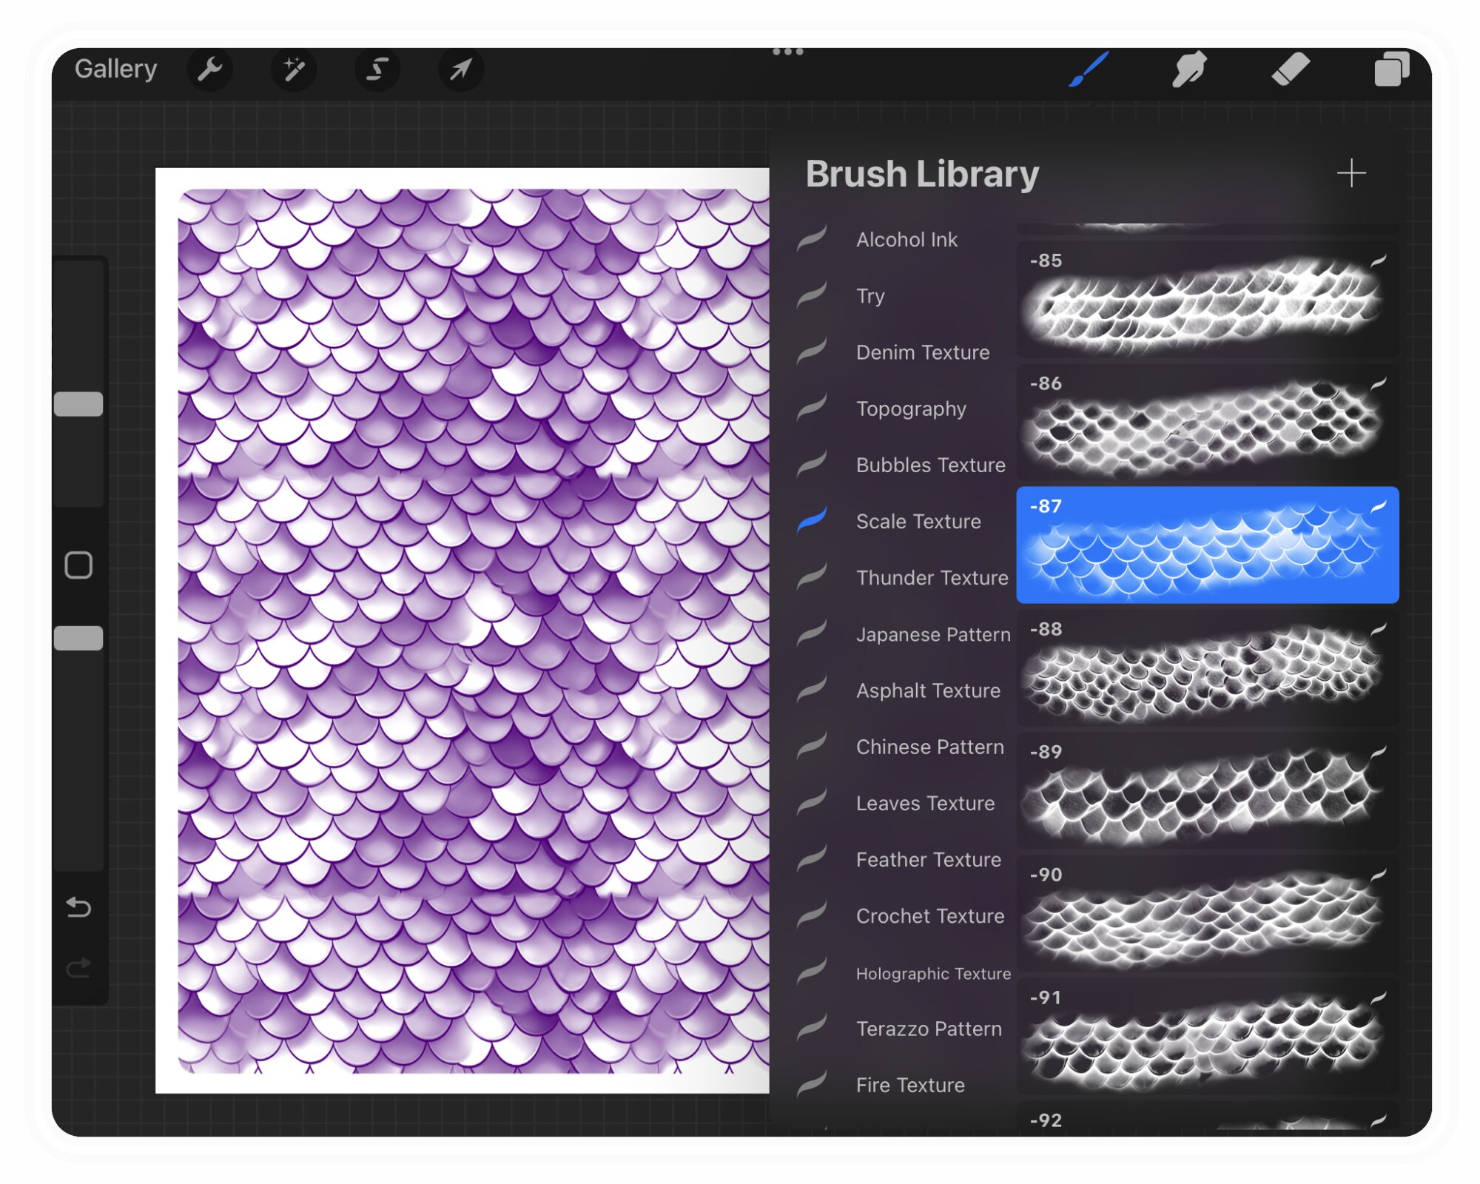Tap the brush set icon beside Scale Texture
Screen dimensions: 1480x1184
click(812, 520)
